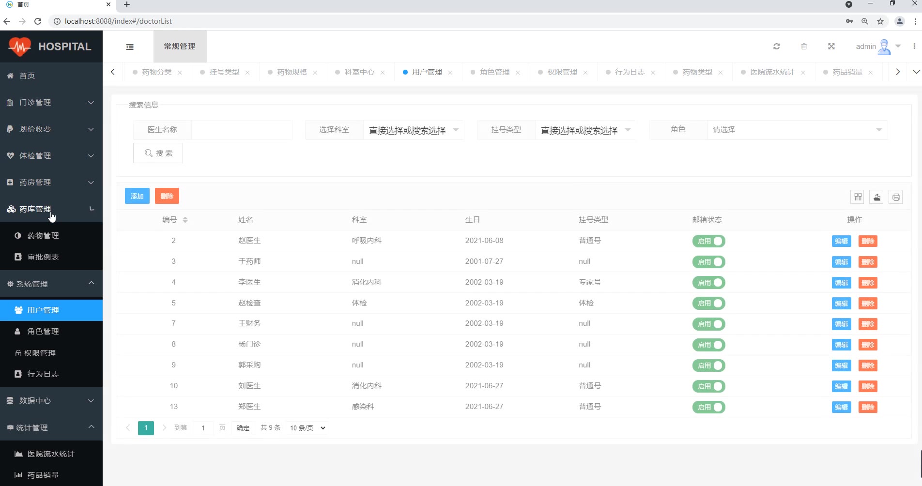
Task: Toggle 启用 switch for 赵检查
Action: [708, 304]
